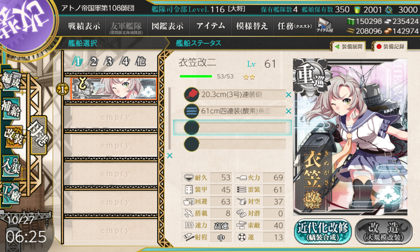This screenshot has height=252, width=420.
Task: Click the red main gun equipment icon
Action: coord(191,94)
